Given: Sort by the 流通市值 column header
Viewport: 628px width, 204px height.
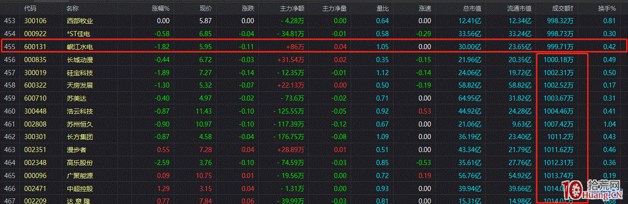Looking at the screenshot, I should click(x=519, y=8).
